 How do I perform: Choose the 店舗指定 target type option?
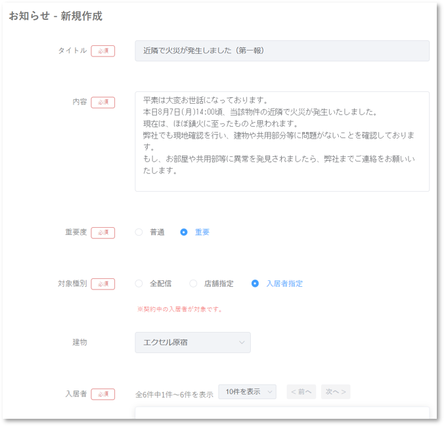click(193, 284)
